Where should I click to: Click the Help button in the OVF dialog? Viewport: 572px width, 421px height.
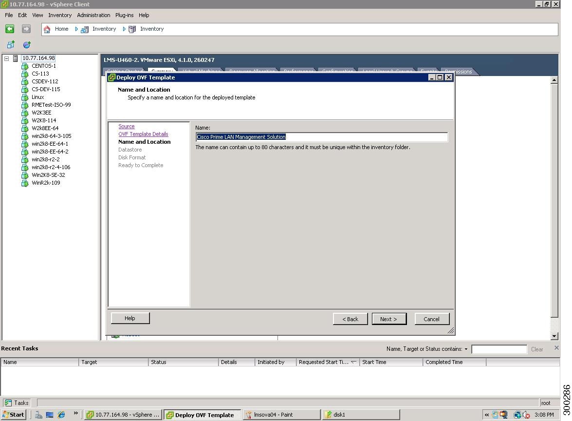coord(130,318)
